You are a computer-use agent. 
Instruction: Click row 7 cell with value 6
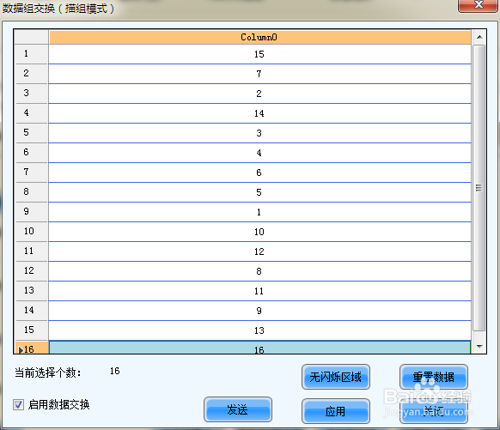pos(259,173)
